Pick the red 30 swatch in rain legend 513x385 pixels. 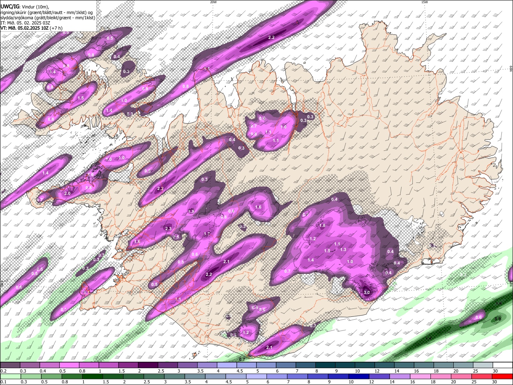[503, 376]
